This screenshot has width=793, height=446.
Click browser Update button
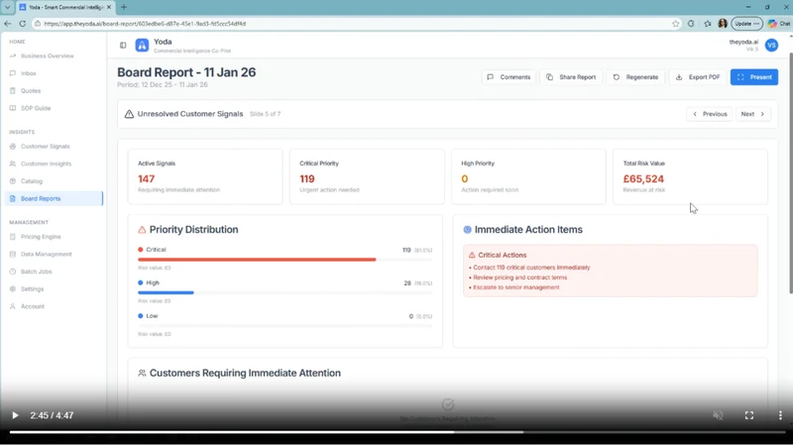[746, 24]
